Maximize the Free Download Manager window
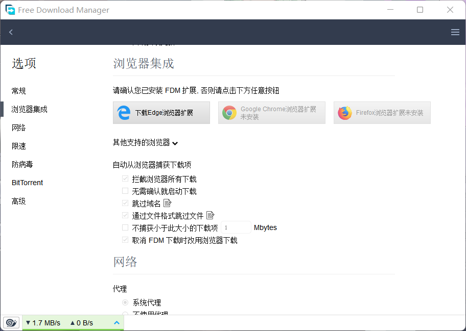This screenshot has height=331, width=466. pos(420,10)
